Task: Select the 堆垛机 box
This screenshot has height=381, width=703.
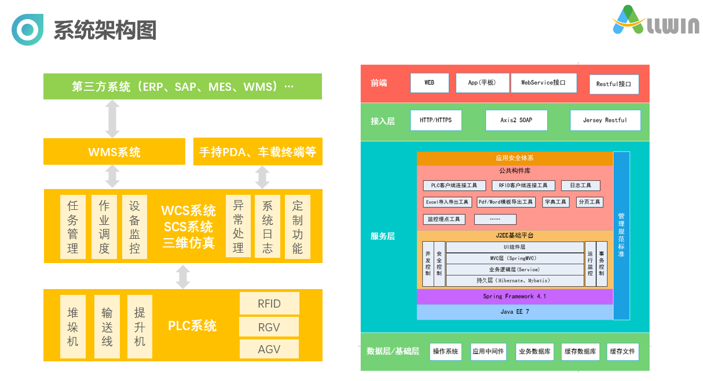Action: click(x=73, y=327)
